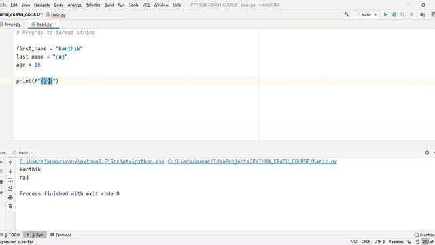Open the File menu
Image resolution: width=435 pixels, height=245 pixels.
(x=3, y=5)
